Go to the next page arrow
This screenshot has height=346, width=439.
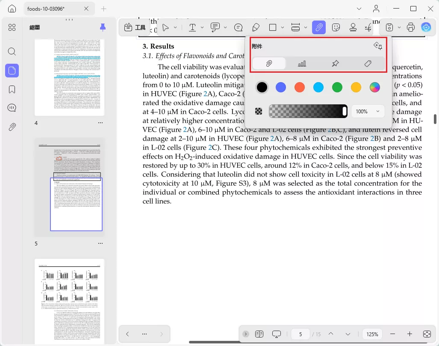(x=348, y=334)
